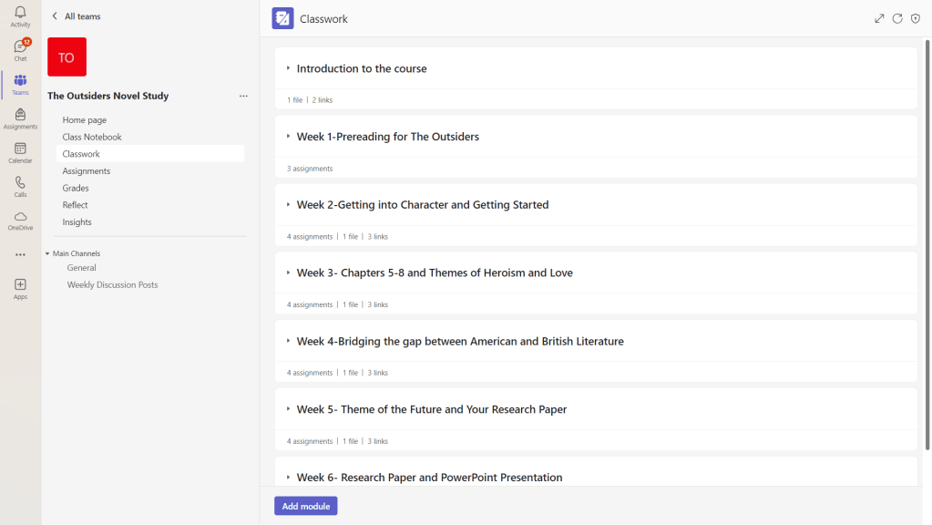
Task: Open the Weekly Discussion Posts channel
Action: [x=112, y=284]
